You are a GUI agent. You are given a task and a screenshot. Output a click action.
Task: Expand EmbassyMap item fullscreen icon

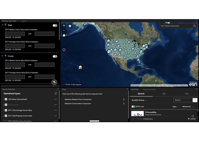tap(193, 116)
